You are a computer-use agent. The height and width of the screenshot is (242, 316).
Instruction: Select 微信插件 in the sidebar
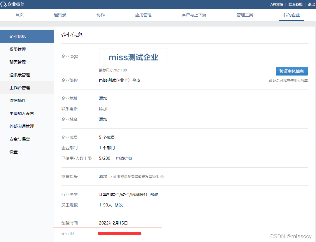tap(27, 101)
